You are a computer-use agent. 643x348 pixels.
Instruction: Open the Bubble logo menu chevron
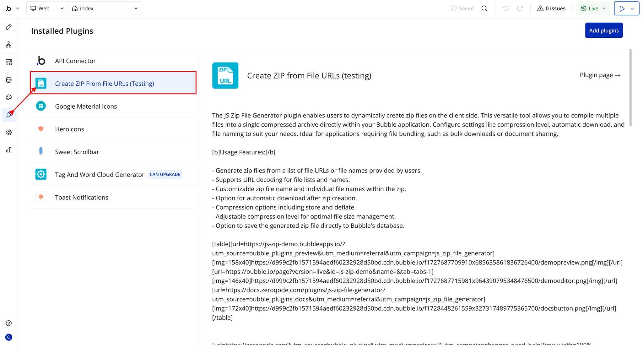(18, 8)
